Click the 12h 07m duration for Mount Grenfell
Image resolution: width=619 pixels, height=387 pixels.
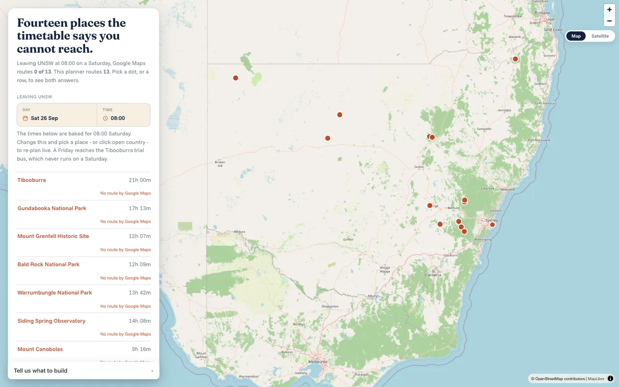point(140,236)
